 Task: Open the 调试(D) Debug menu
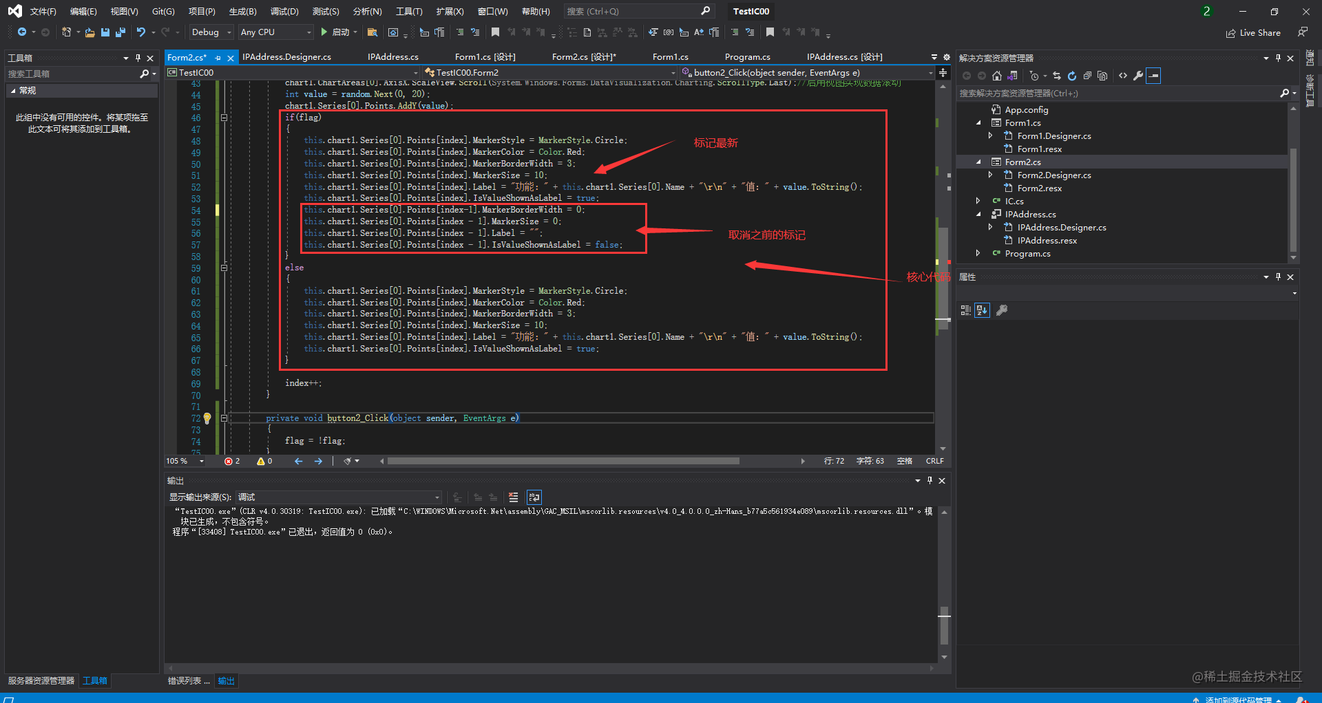284,12
